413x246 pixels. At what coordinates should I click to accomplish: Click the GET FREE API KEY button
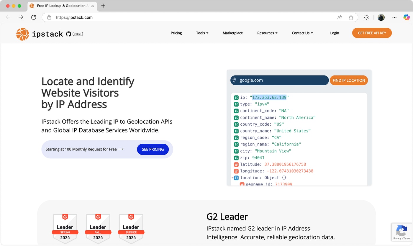[372, 33]
